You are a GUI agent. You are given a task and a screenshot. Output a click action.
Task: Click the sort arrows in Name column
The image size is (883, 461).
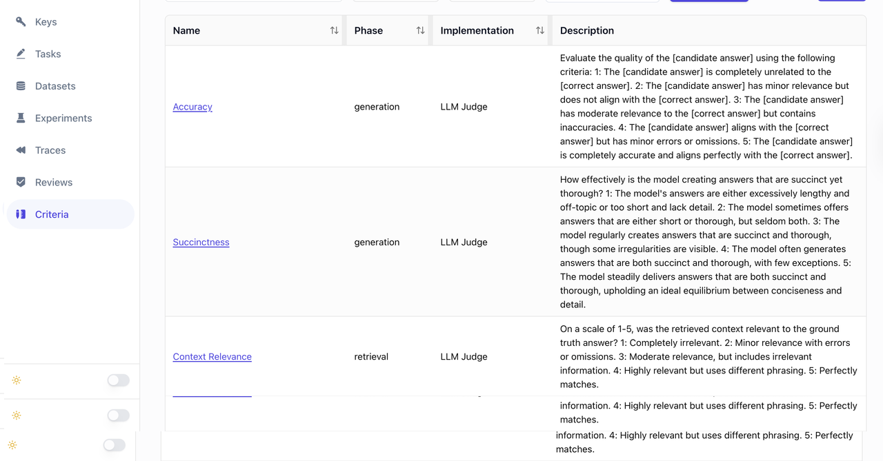pyautogui.click(x=334, y=30)
